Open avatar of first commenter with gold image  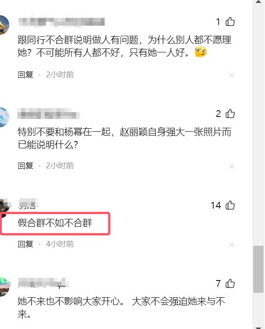[x=4, y=25]
